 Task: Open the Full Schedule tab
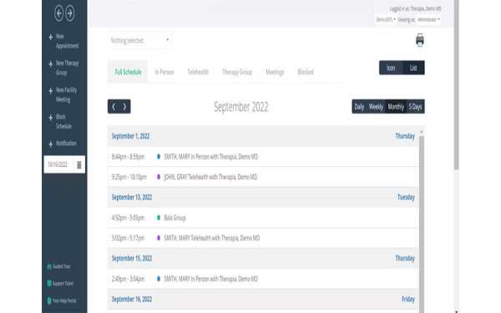click(128, 72)
